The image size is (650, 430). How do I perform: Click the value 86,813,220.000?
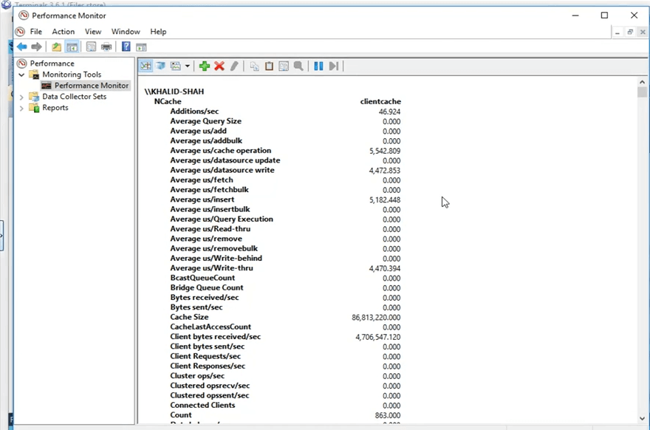(376, 318)
